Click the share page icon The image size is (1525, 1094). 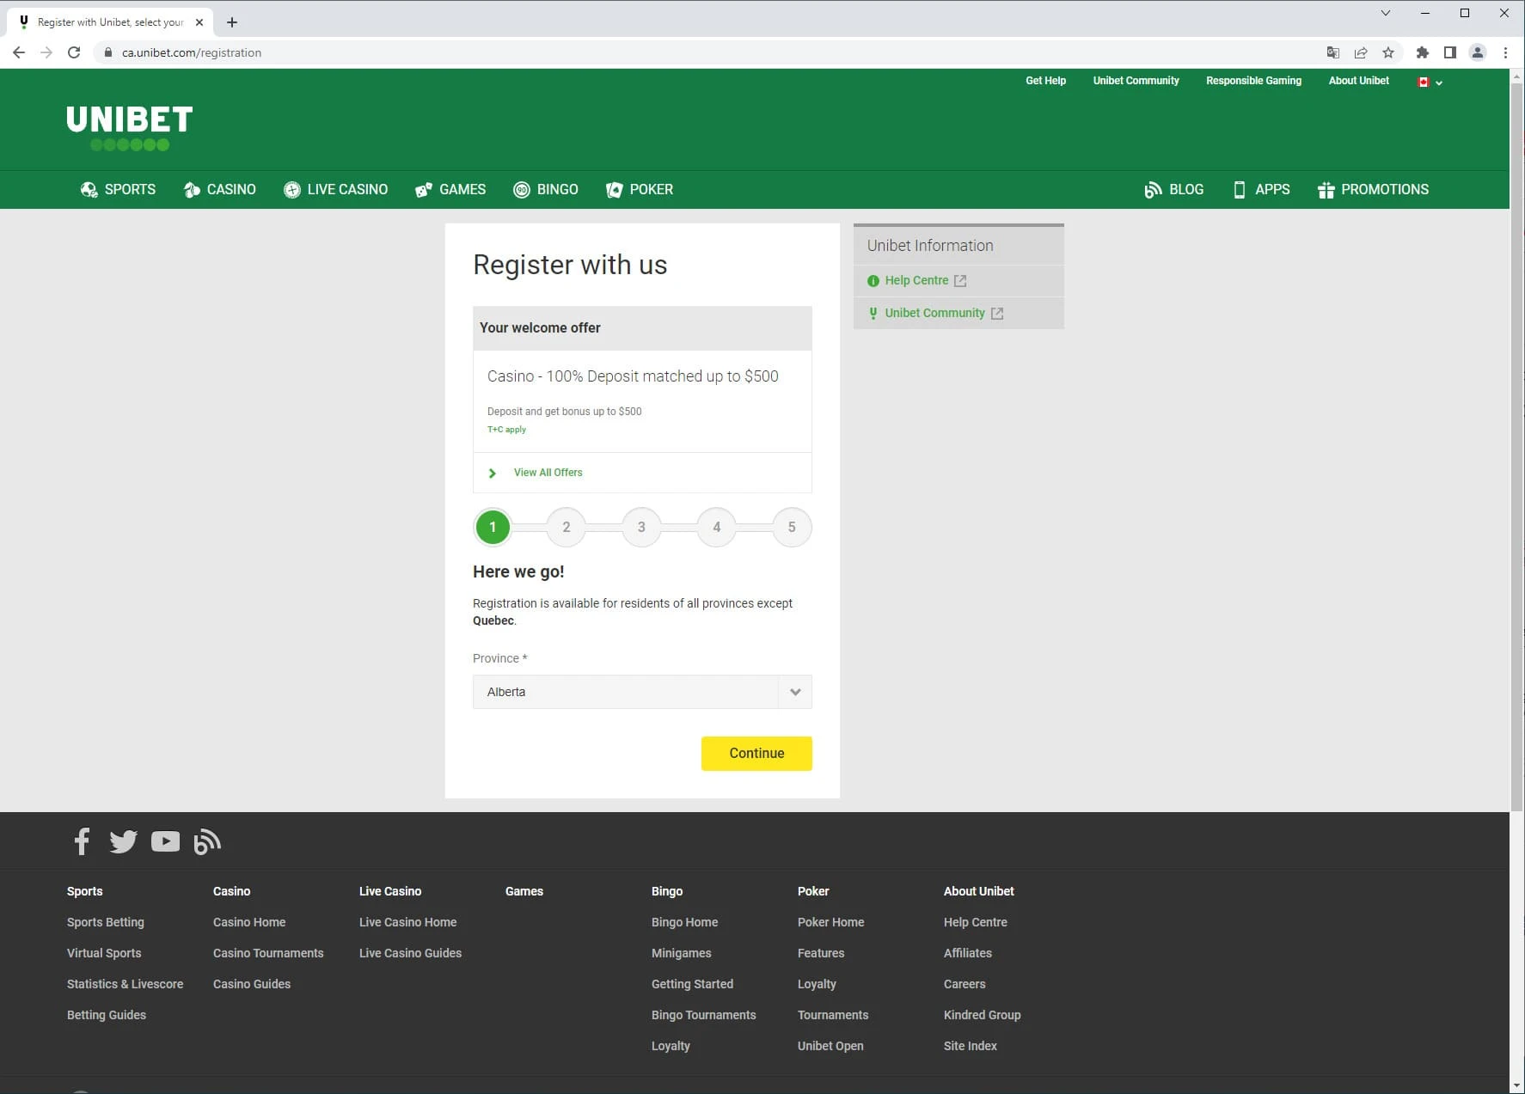(x=1361, y=52)
